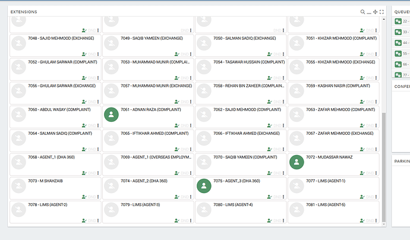The image size is (410, 240).
Task: Click the Extensions scrollbar up arrow
Action: [384, 19]
